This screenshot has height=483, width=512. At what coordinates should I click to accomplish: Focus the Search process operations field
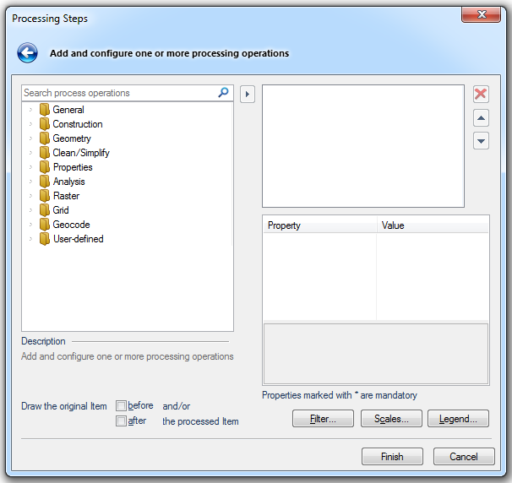coord(118,93)
